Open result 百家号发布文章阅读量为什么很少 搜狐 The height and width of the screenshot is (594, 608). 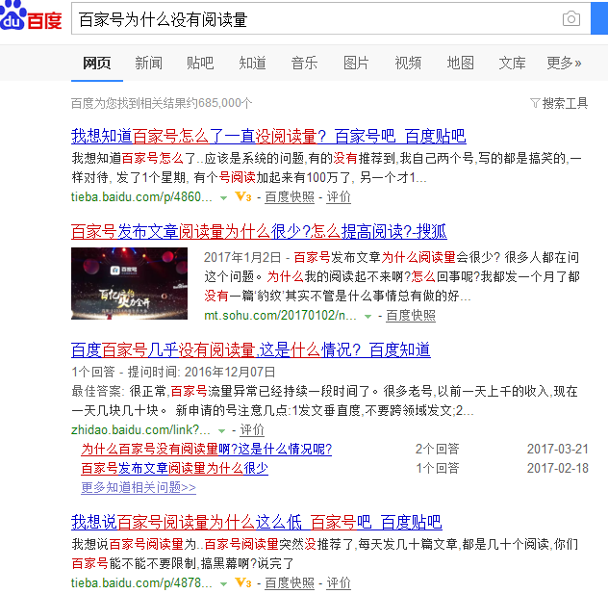[259, 232]
